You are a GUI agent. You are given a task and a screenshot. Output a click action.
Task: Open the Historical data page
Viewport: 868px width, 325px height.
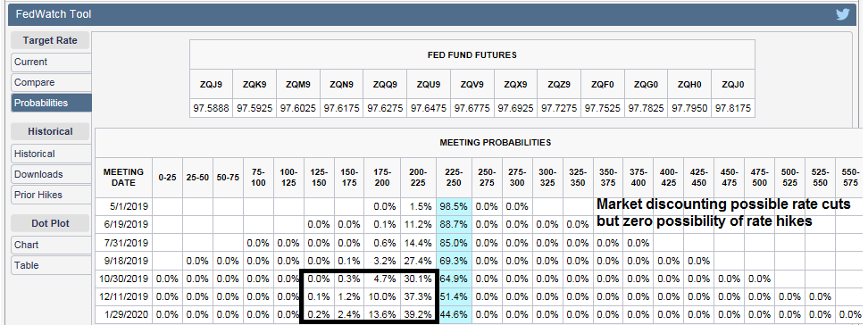(52, 154)
